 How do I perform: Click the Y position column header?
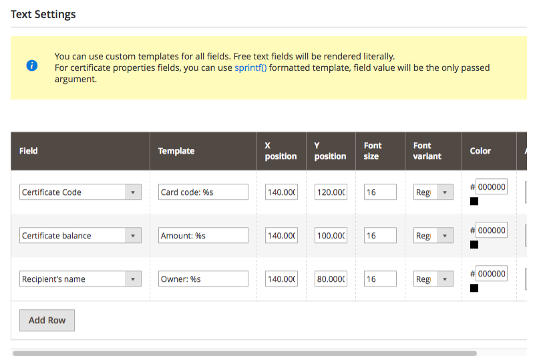tap(331, 151)
